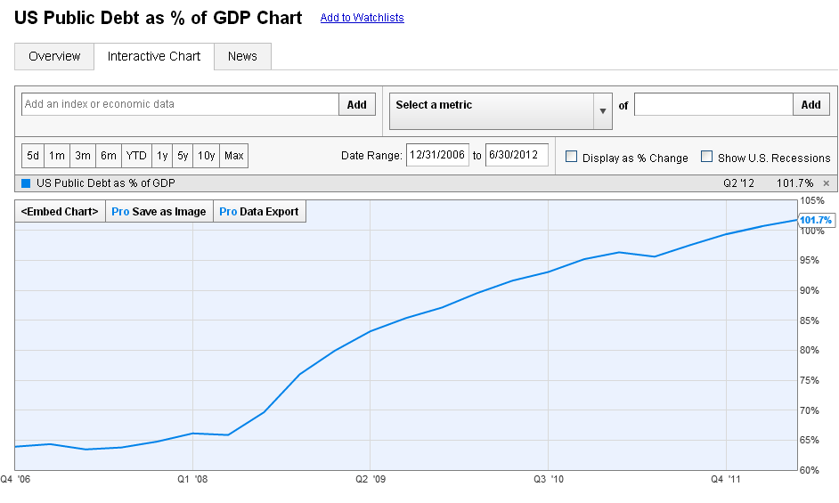Remove the US Public Debt series (x)

point(826,183)
